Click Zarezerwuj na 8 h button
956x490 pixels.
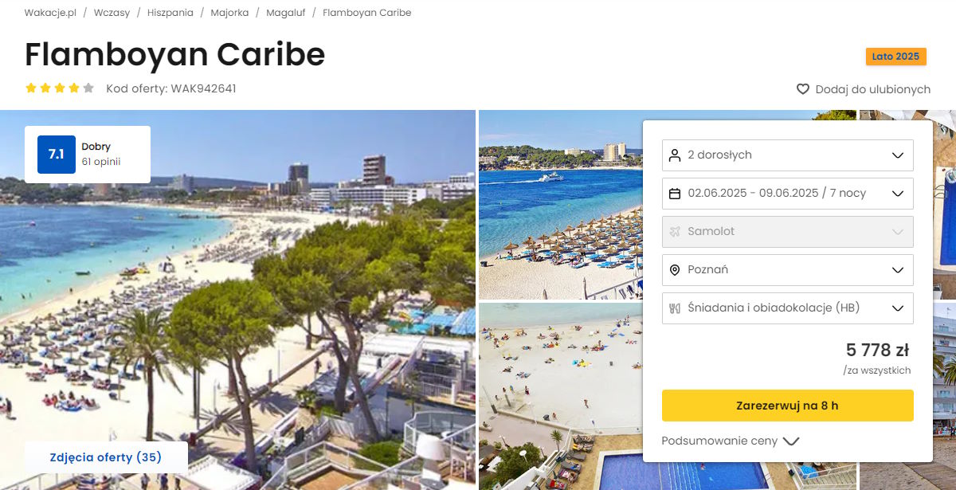(788, 405)
